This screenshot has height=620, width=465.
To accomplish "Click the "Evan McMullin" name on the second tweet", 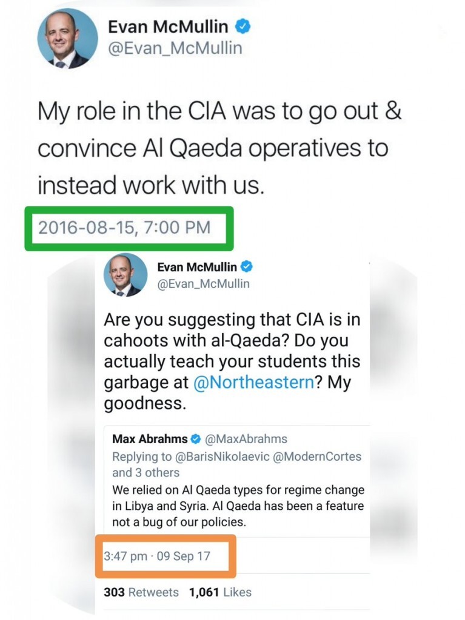I will [198, 267].
